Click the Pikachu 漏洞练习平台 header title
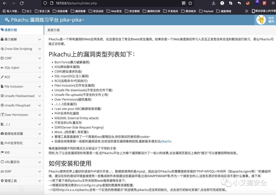The image size is (276, 195). tap(48, 20)
